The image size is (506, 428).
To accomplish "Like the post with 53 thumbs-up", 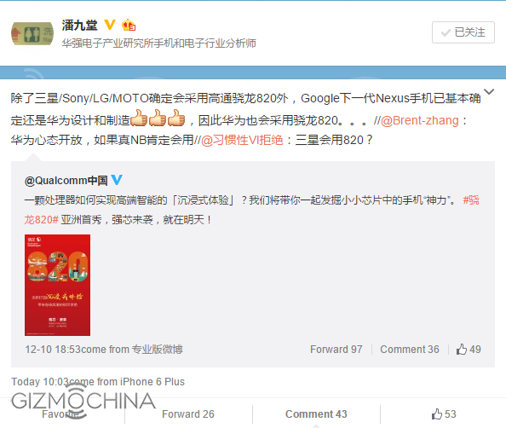I will coord(444,414).
